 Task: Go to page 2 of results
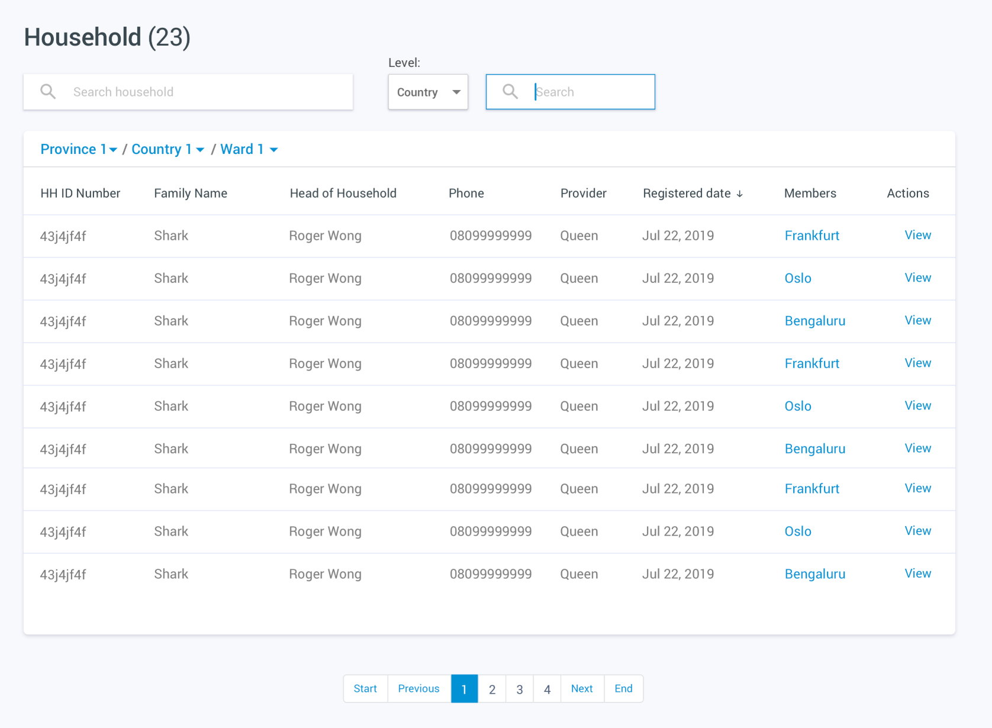click(x=492, y=688)
